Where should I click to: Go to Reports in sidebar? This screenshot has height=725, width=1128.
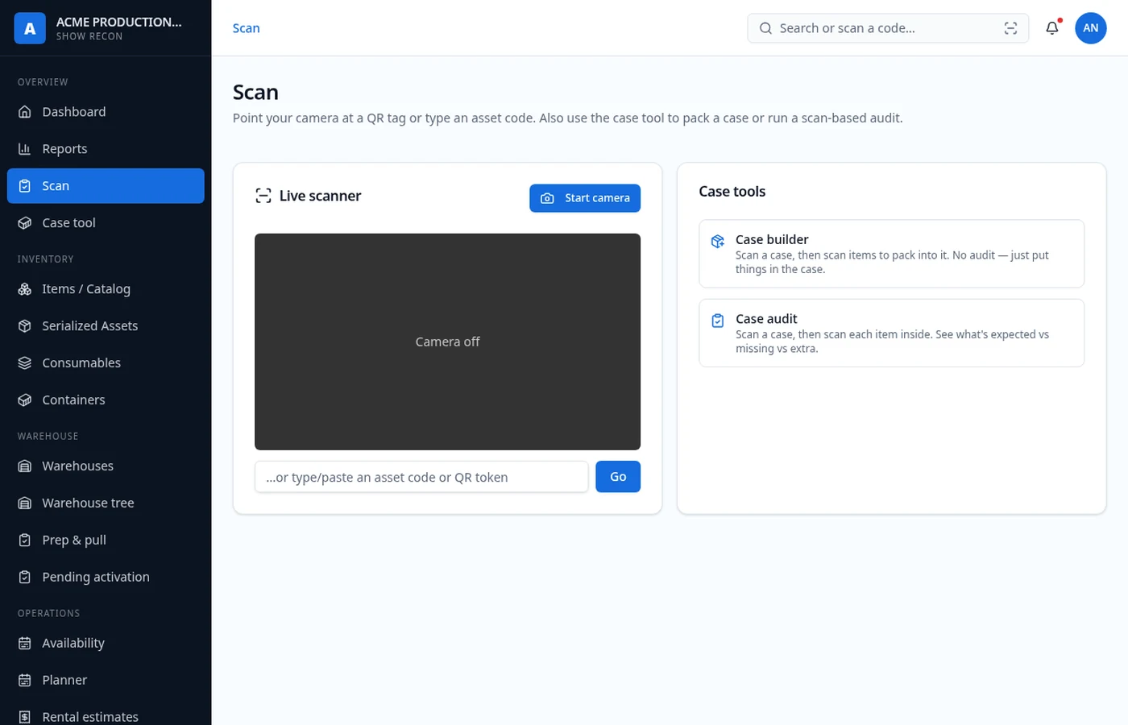pos(106,149)
